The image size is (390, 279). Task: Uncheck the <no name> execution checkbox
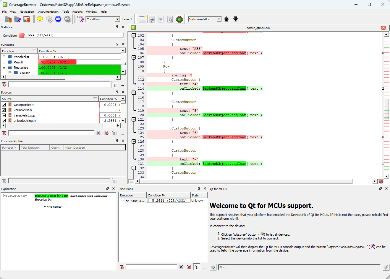[127, 201]
